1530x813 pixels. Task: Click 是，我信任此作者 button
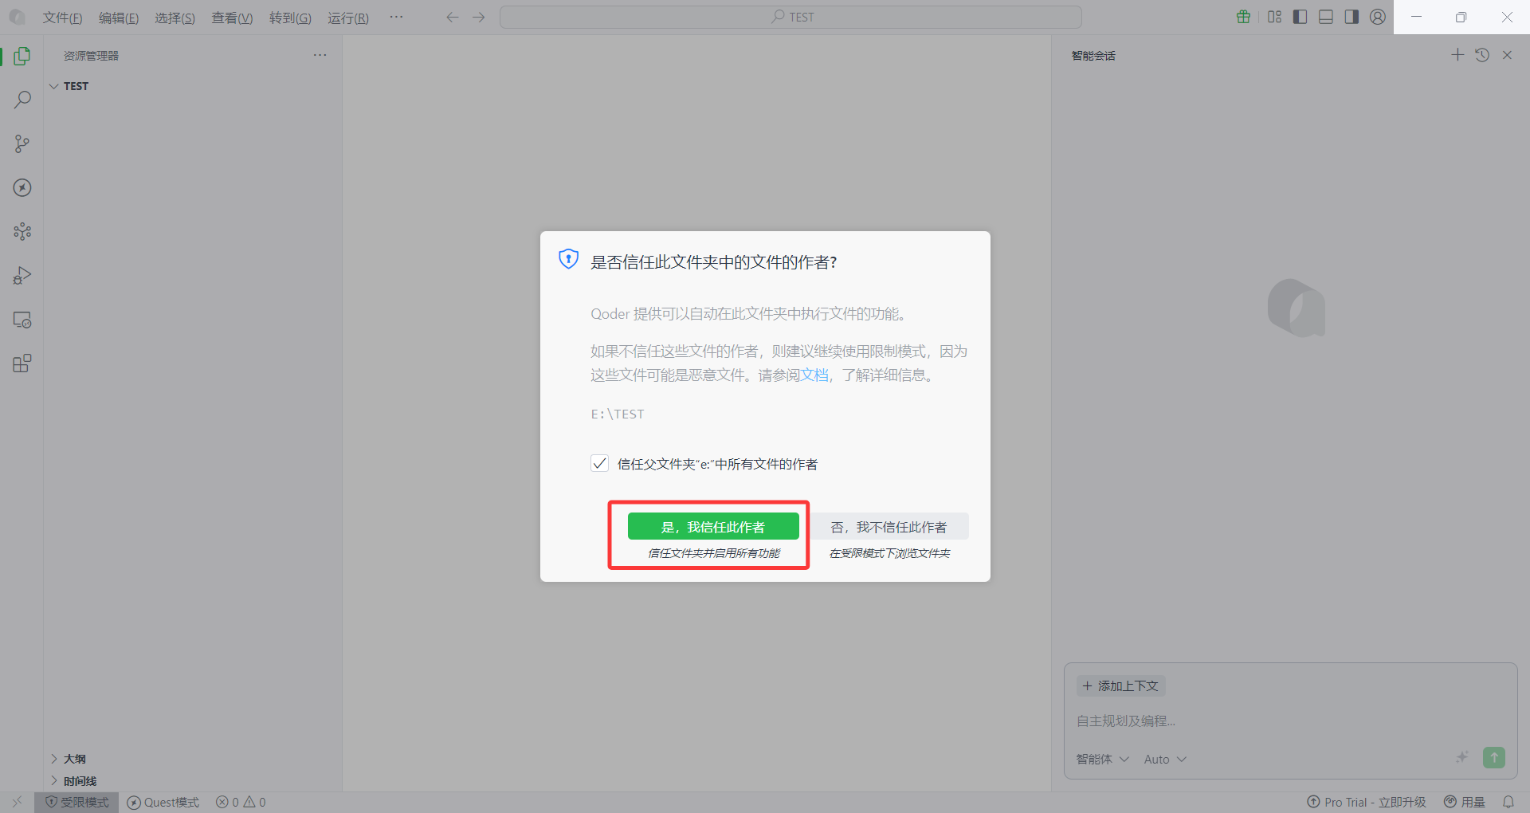pyautogui.click(x=713, y=526)
